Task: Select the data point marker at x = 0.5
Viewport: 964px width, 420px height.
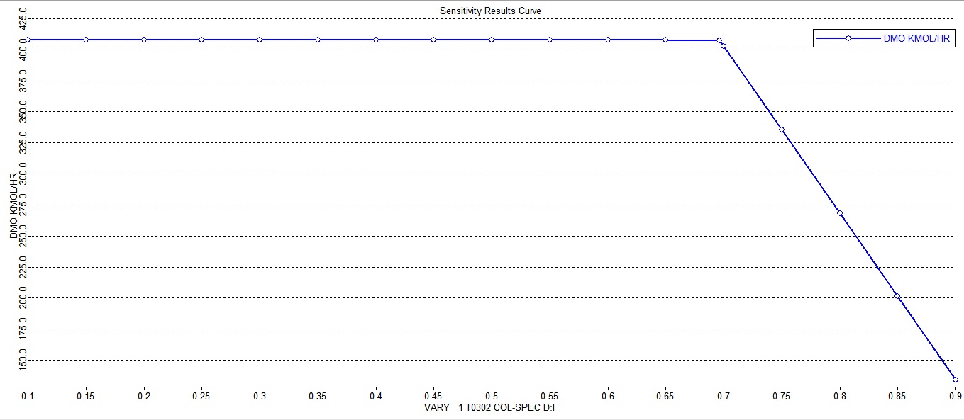Action: (x=492, y=40)
